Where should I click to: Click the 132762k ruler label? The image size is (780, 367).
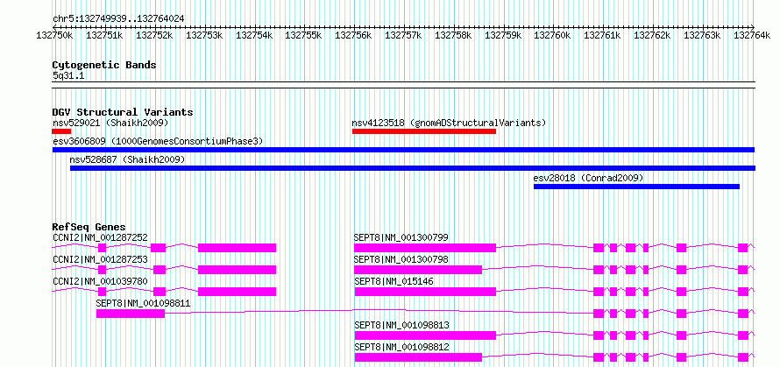coord(653,36)
